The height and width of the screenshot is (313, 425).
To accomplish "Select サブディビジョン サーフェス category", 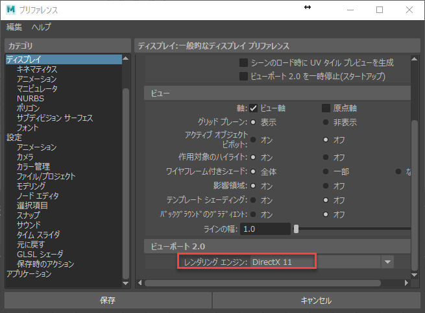I will (55, 118).
